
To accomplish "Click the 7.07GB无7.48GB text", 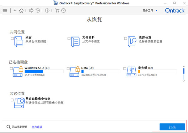I will (148, 75).
